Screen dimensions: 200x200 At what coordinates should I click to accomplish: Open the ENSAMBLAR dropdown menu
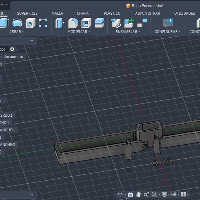[x=128, y=32]
